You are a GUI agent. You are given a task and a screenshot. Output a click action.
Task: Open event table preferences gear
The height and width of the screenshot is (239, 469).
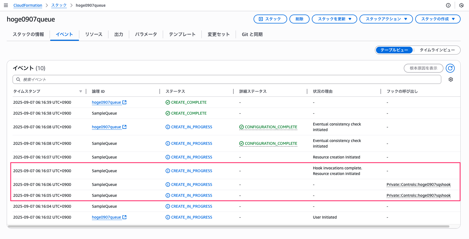click(x=451, y=79)
